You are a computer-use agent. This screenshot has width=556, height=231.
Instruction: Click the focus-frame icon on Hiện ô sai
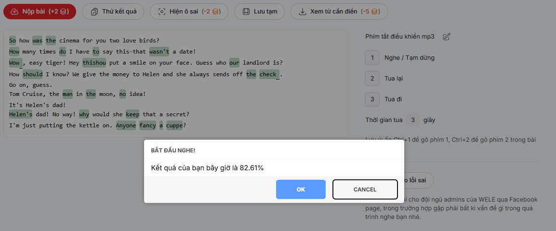[162, 12]
